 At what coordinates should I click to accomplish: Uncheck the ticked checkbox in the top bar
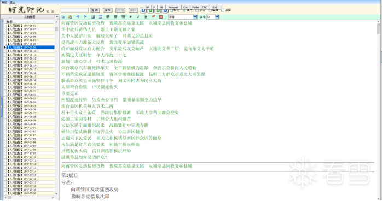184,10
